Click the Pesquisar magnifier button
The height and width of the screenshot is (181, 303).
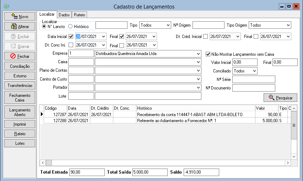pos(280,98)
